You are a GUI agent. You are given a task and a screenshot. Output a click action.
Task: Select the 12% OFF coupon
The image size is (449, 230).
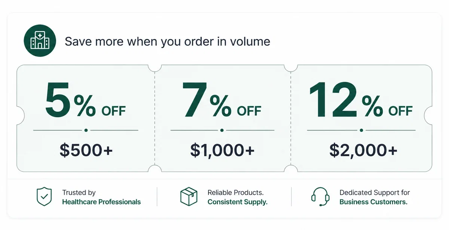[361, 118]
